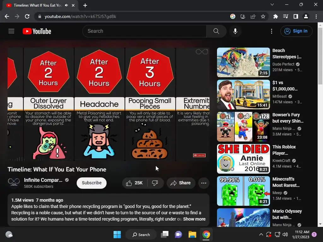
Task: Mute the tab via speaker icon
Action: pos(66,5)
